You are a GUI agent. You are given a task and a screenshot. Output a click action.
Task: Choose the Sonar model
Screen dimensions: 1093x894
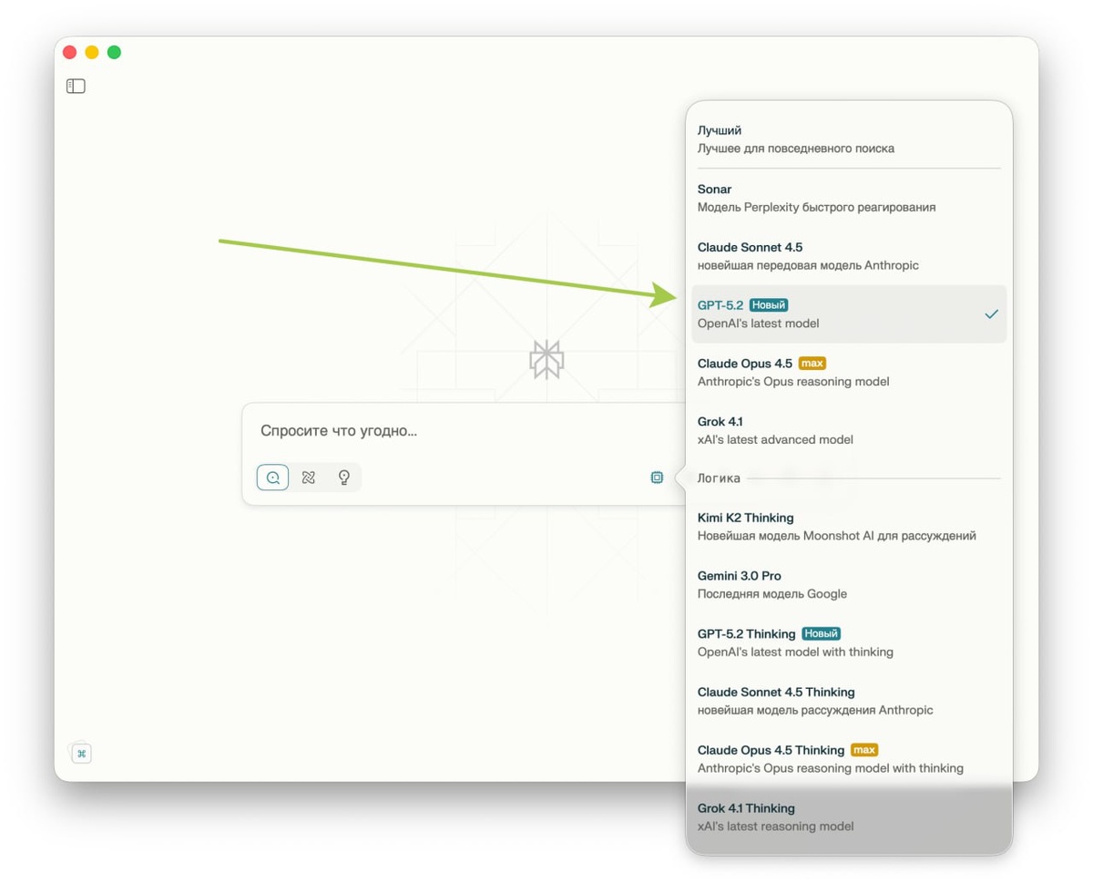[849, 198]
